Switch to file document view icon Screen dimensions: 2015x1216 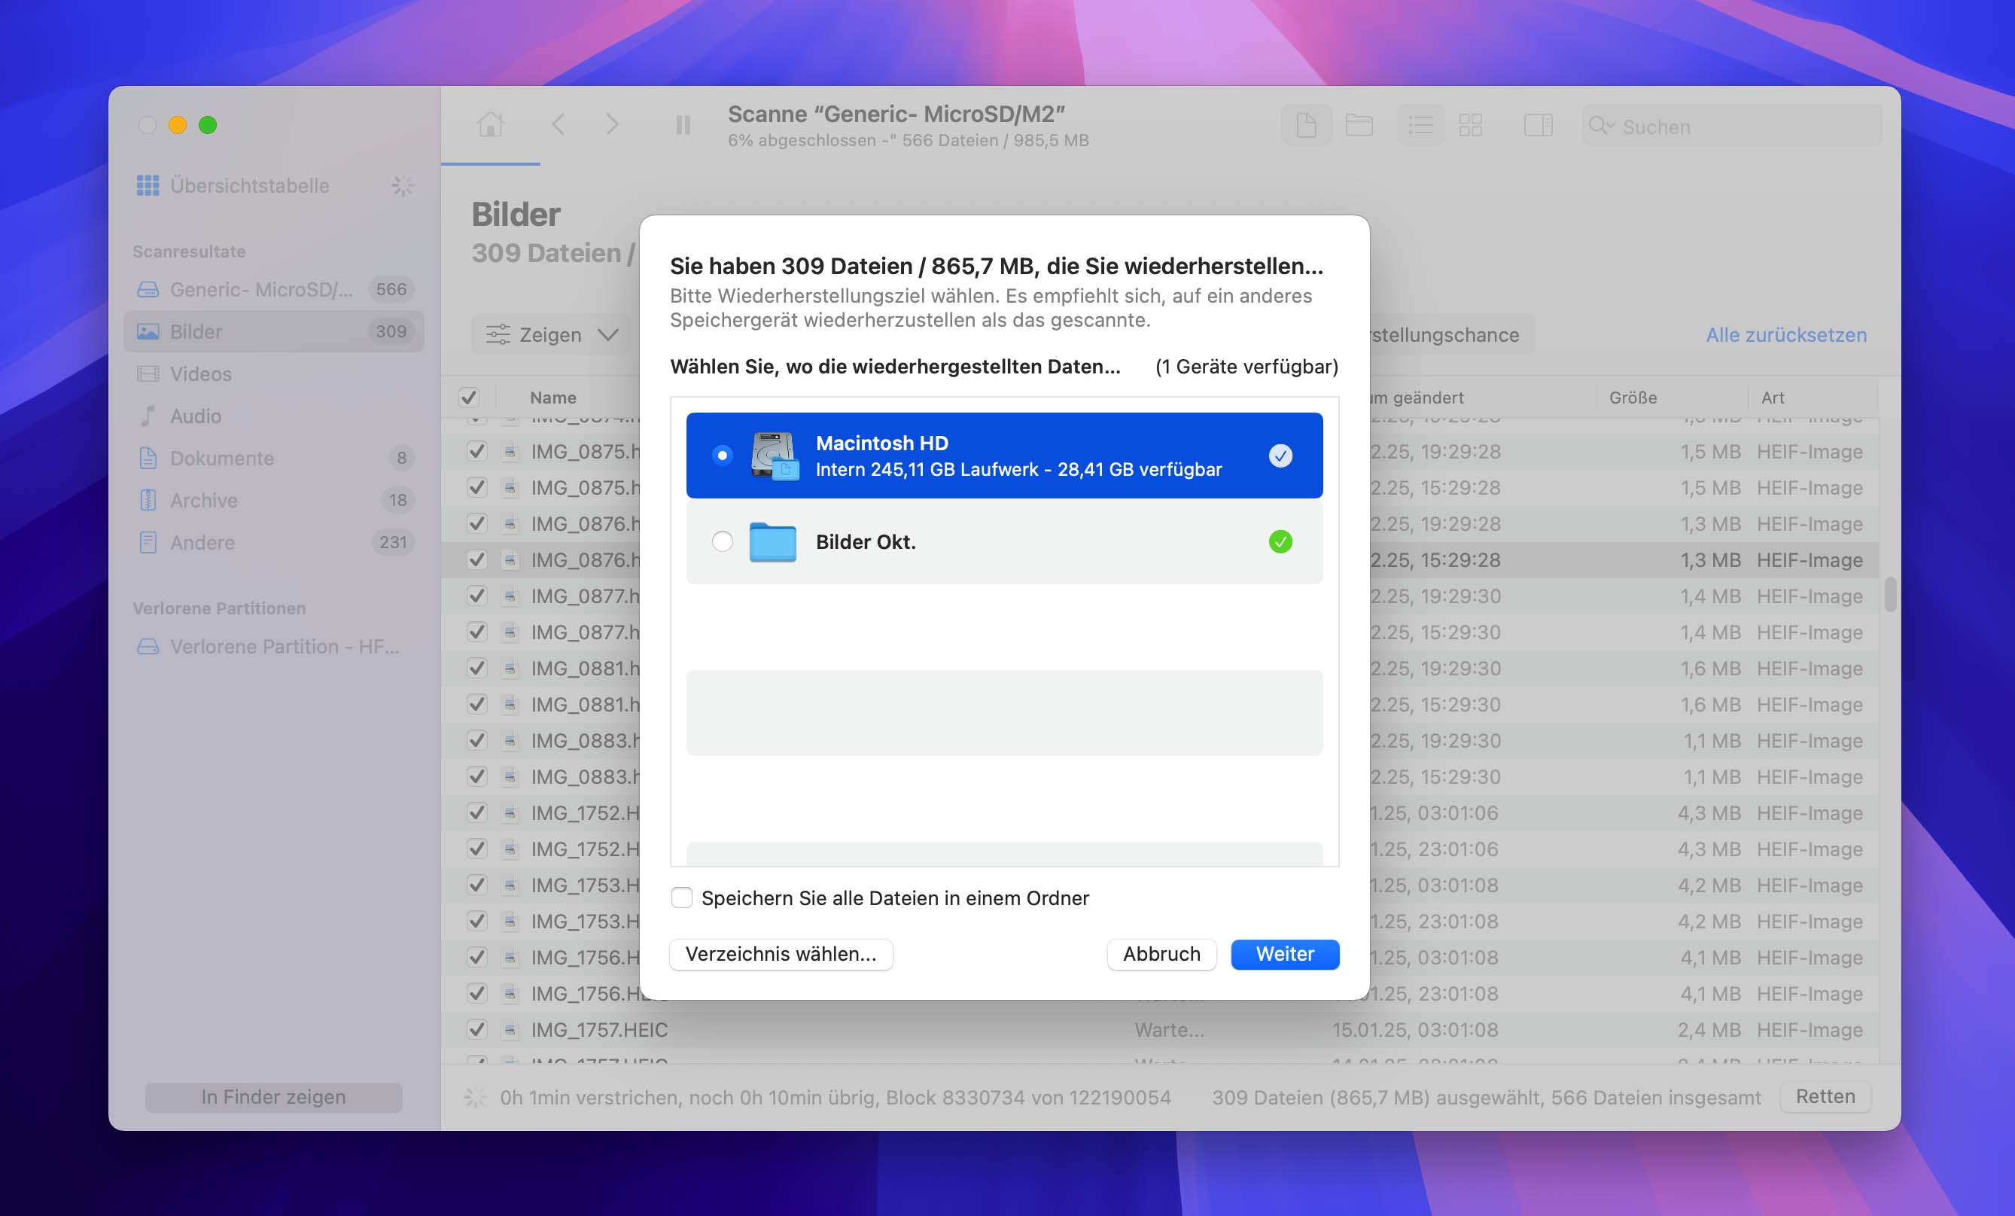1306,125
